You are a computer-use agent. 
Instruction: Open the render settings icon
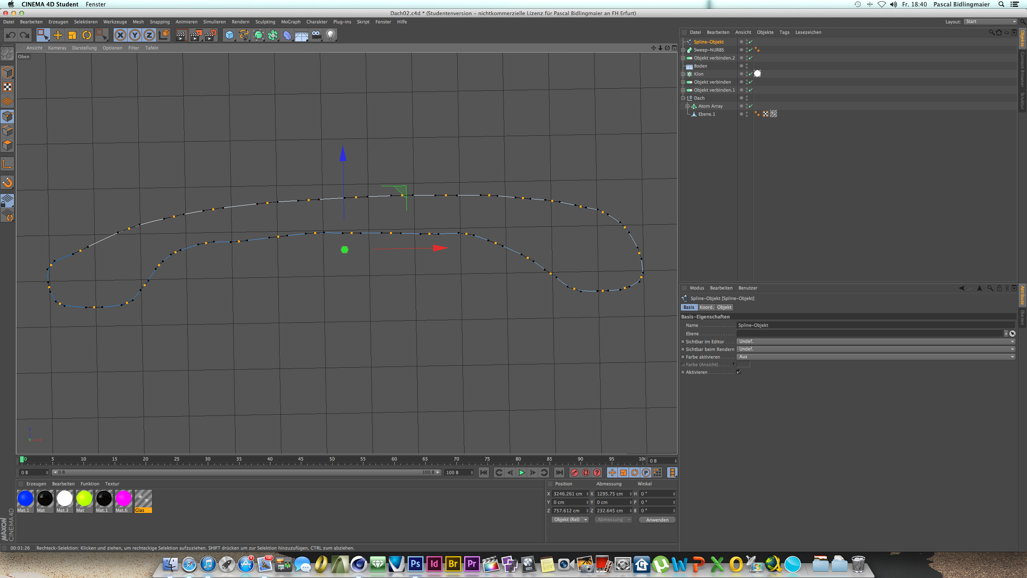click(x=211, y=35)
